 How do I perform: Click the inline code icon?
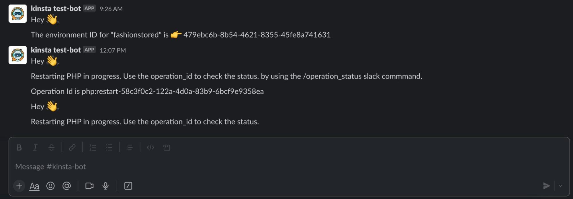pyautogui.click(x=150, y=148)
